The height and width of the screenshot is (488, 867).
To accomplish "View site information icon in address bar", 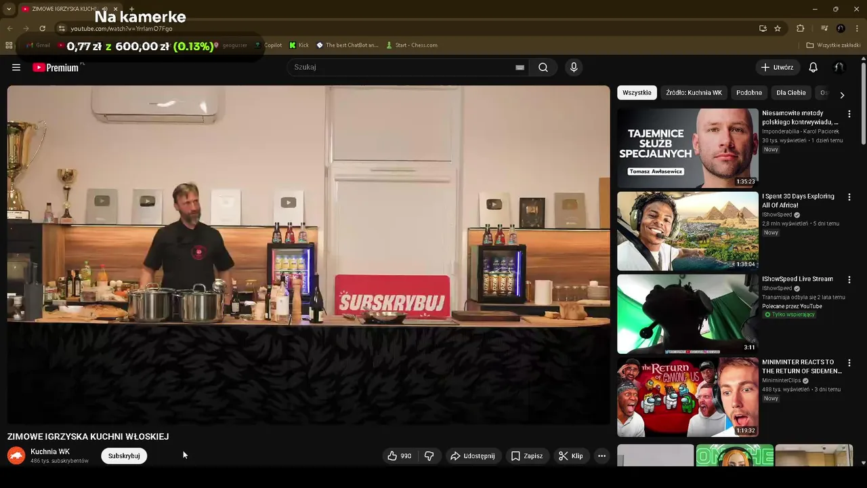I will tap(62, 28).
